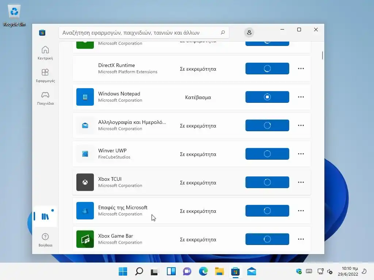Image resolution: width=374 pixels, height=280 pixels.
Task: Launch Microsoft Edge from taskbar
Action: click(203, 271)
